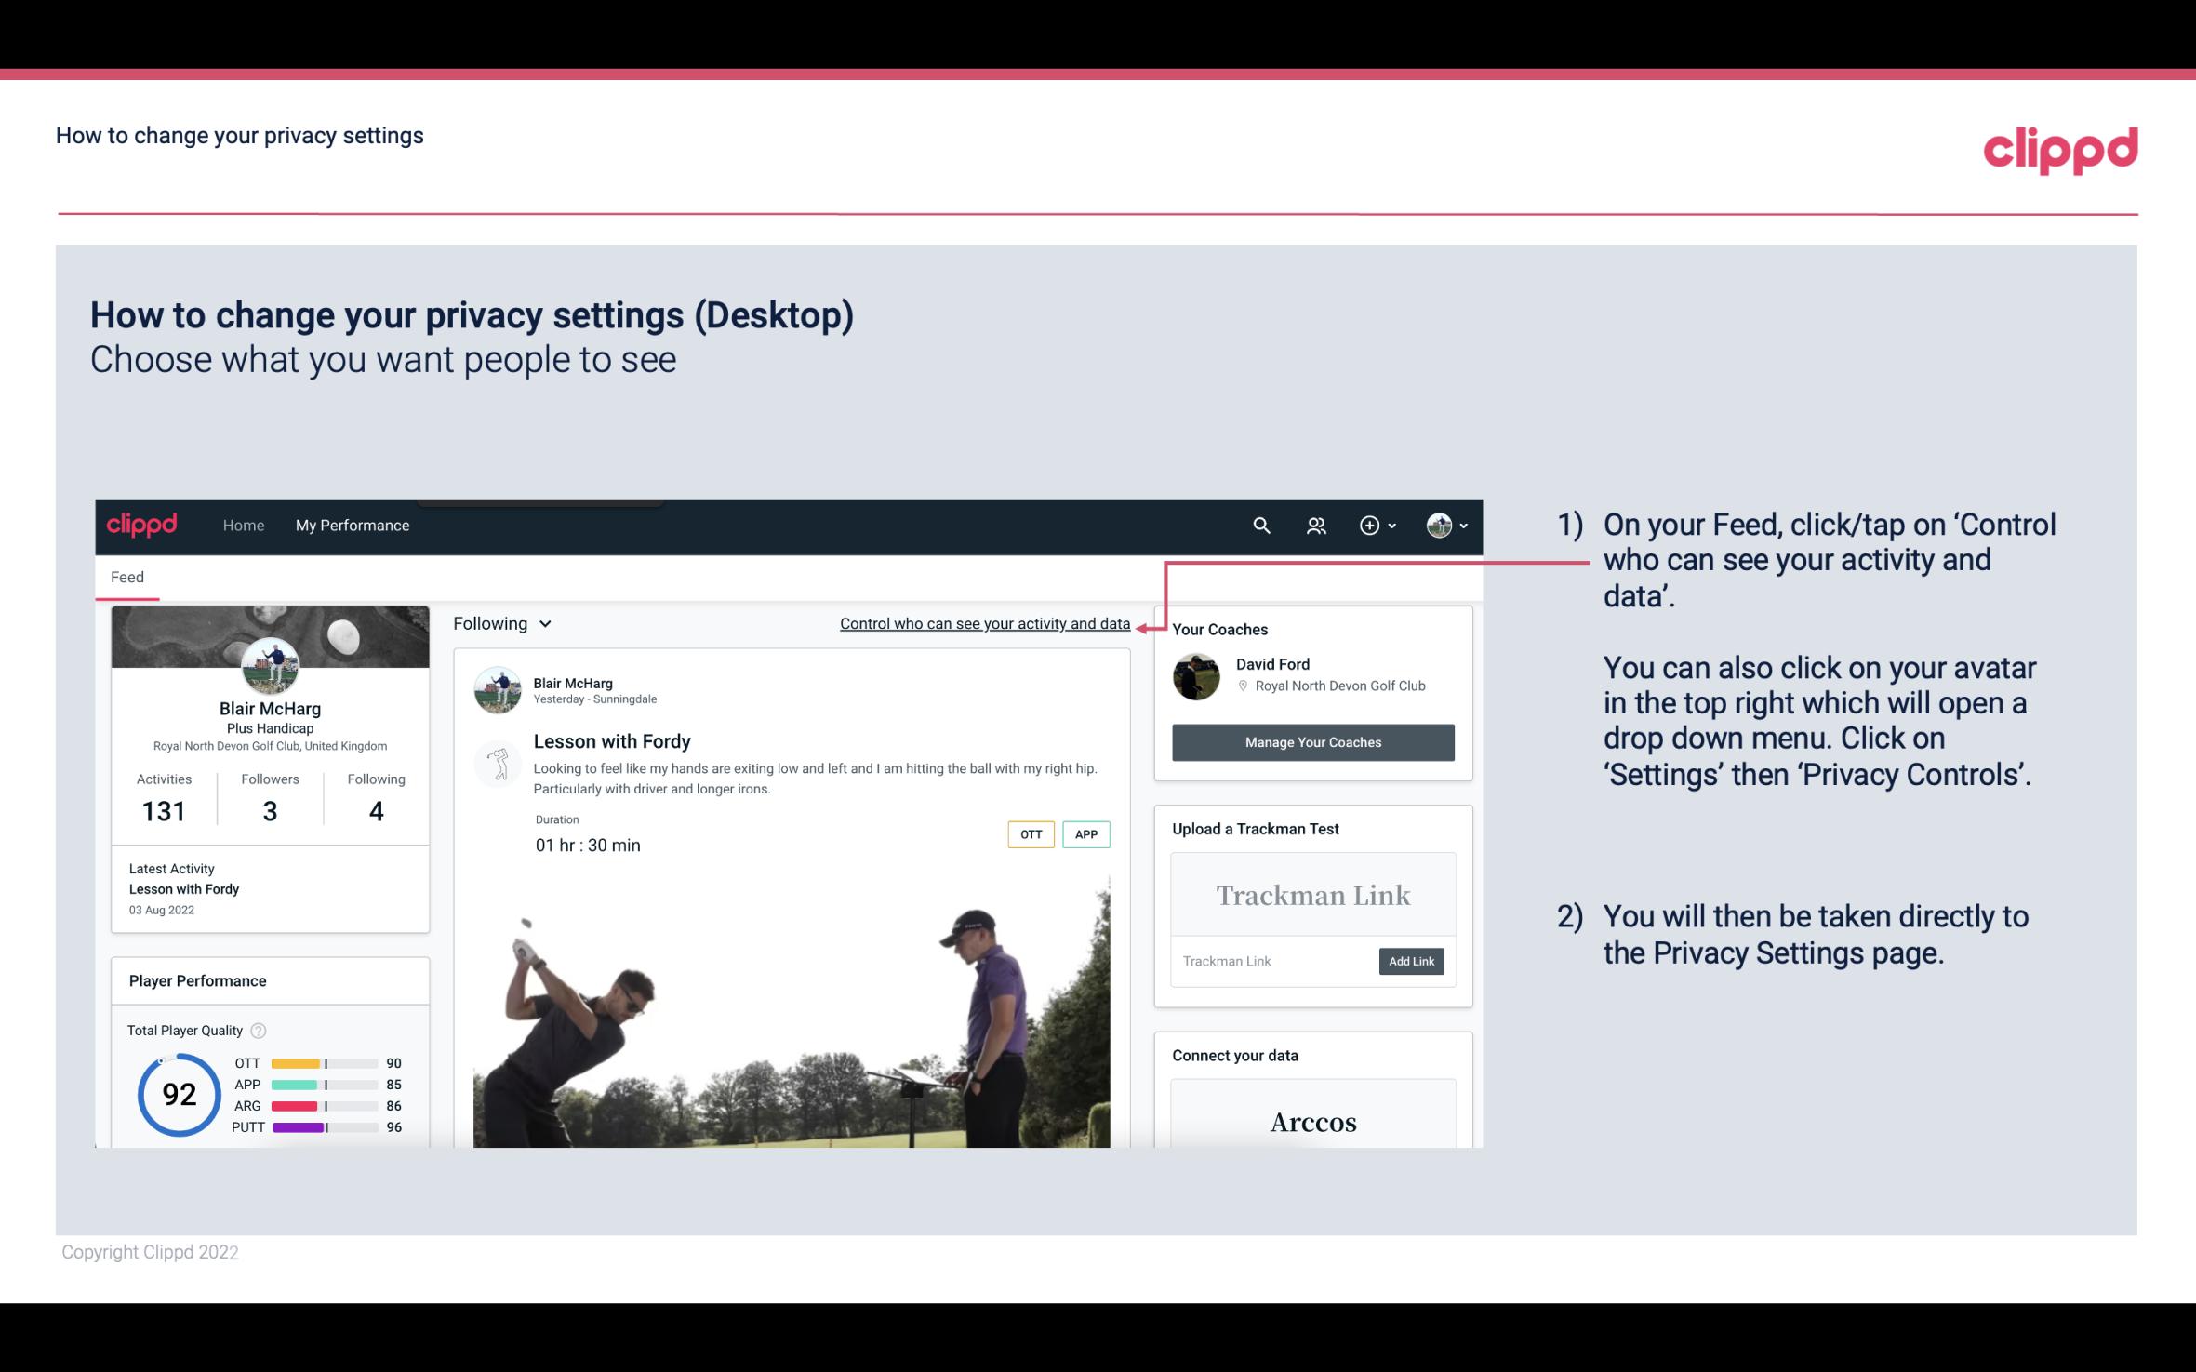The image size is (2196, 1372).
Task: Expand the Feed section header
Action: (126, 576)
